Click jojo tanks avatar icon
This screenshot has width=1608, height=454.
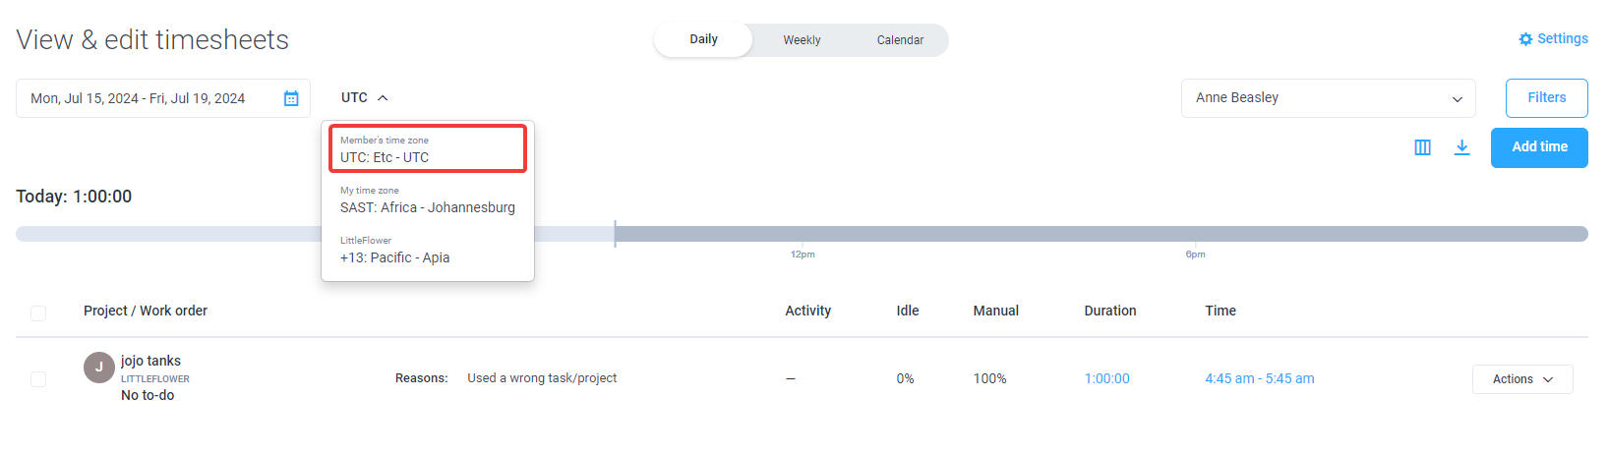98,368
